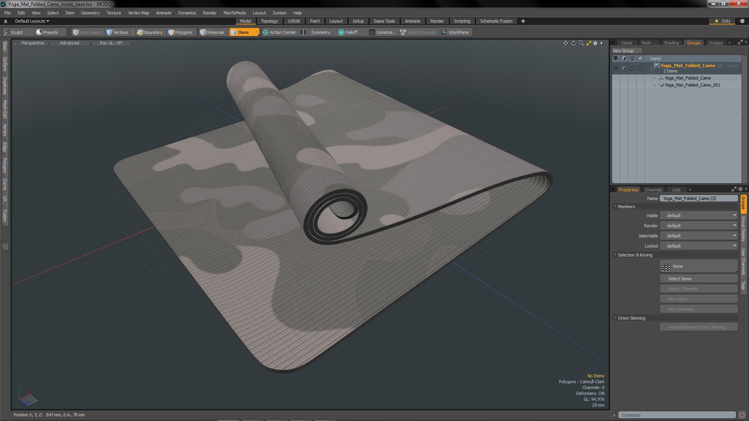Switch to the Channels tab
The height and width of the screenshot is (421, 749).
pos(653,190)
